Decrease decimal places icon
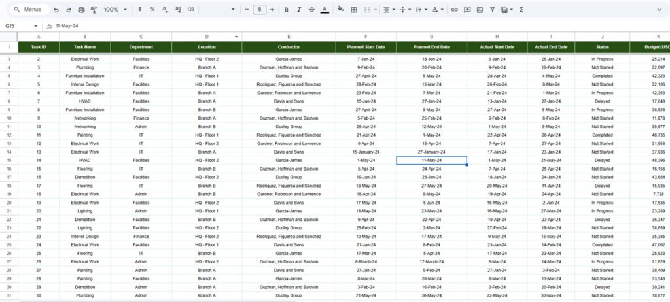Viewport: 670px width, 302px height. click(x=165, y=9)
